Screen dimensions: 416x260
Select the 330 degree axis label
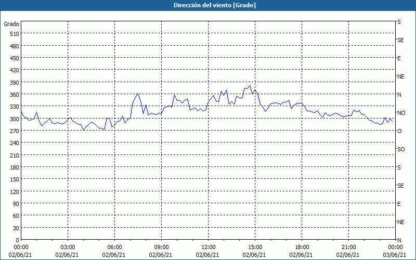[x=15, y=107]
